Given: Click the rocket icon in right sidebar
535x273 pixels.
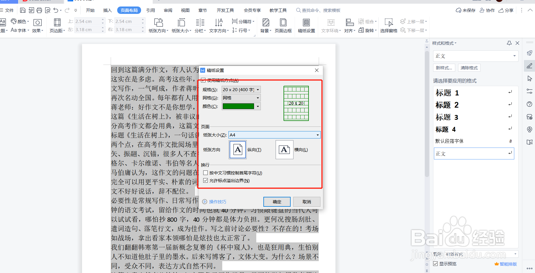Looking at the screenshot, I should tap(529, 53).
